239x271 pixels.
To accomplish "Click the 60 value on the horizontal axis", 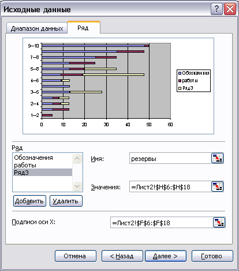I will pyautogui.click(x=170, y=124).
